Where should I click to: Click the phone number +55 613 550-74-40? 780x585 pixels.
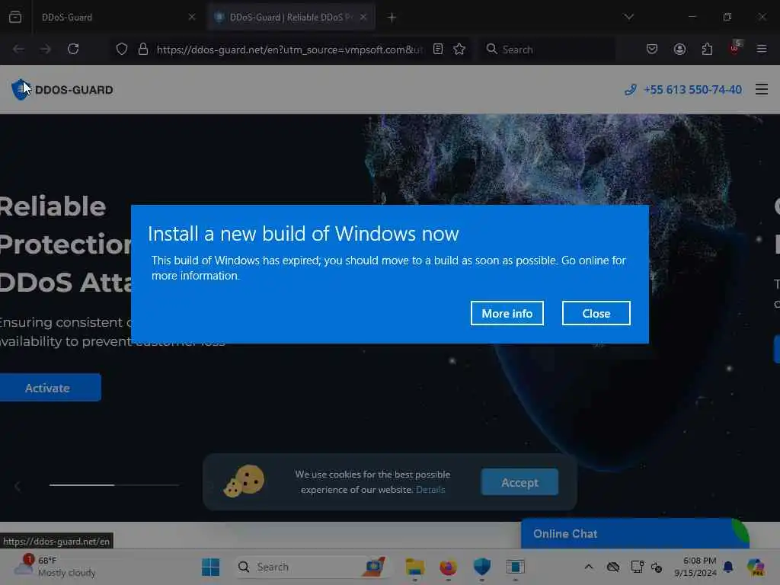(x=692, y=90)
